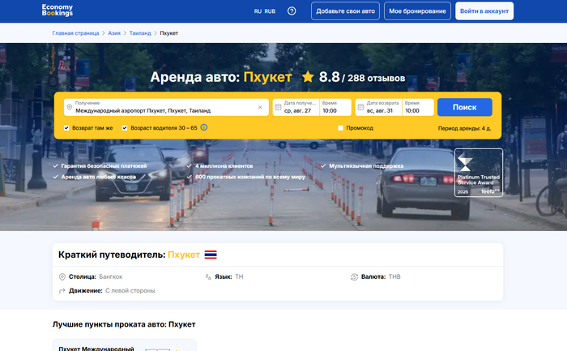Toggle the Возраст водителя 30 – 65 checkbox

(x=125, y=128)
